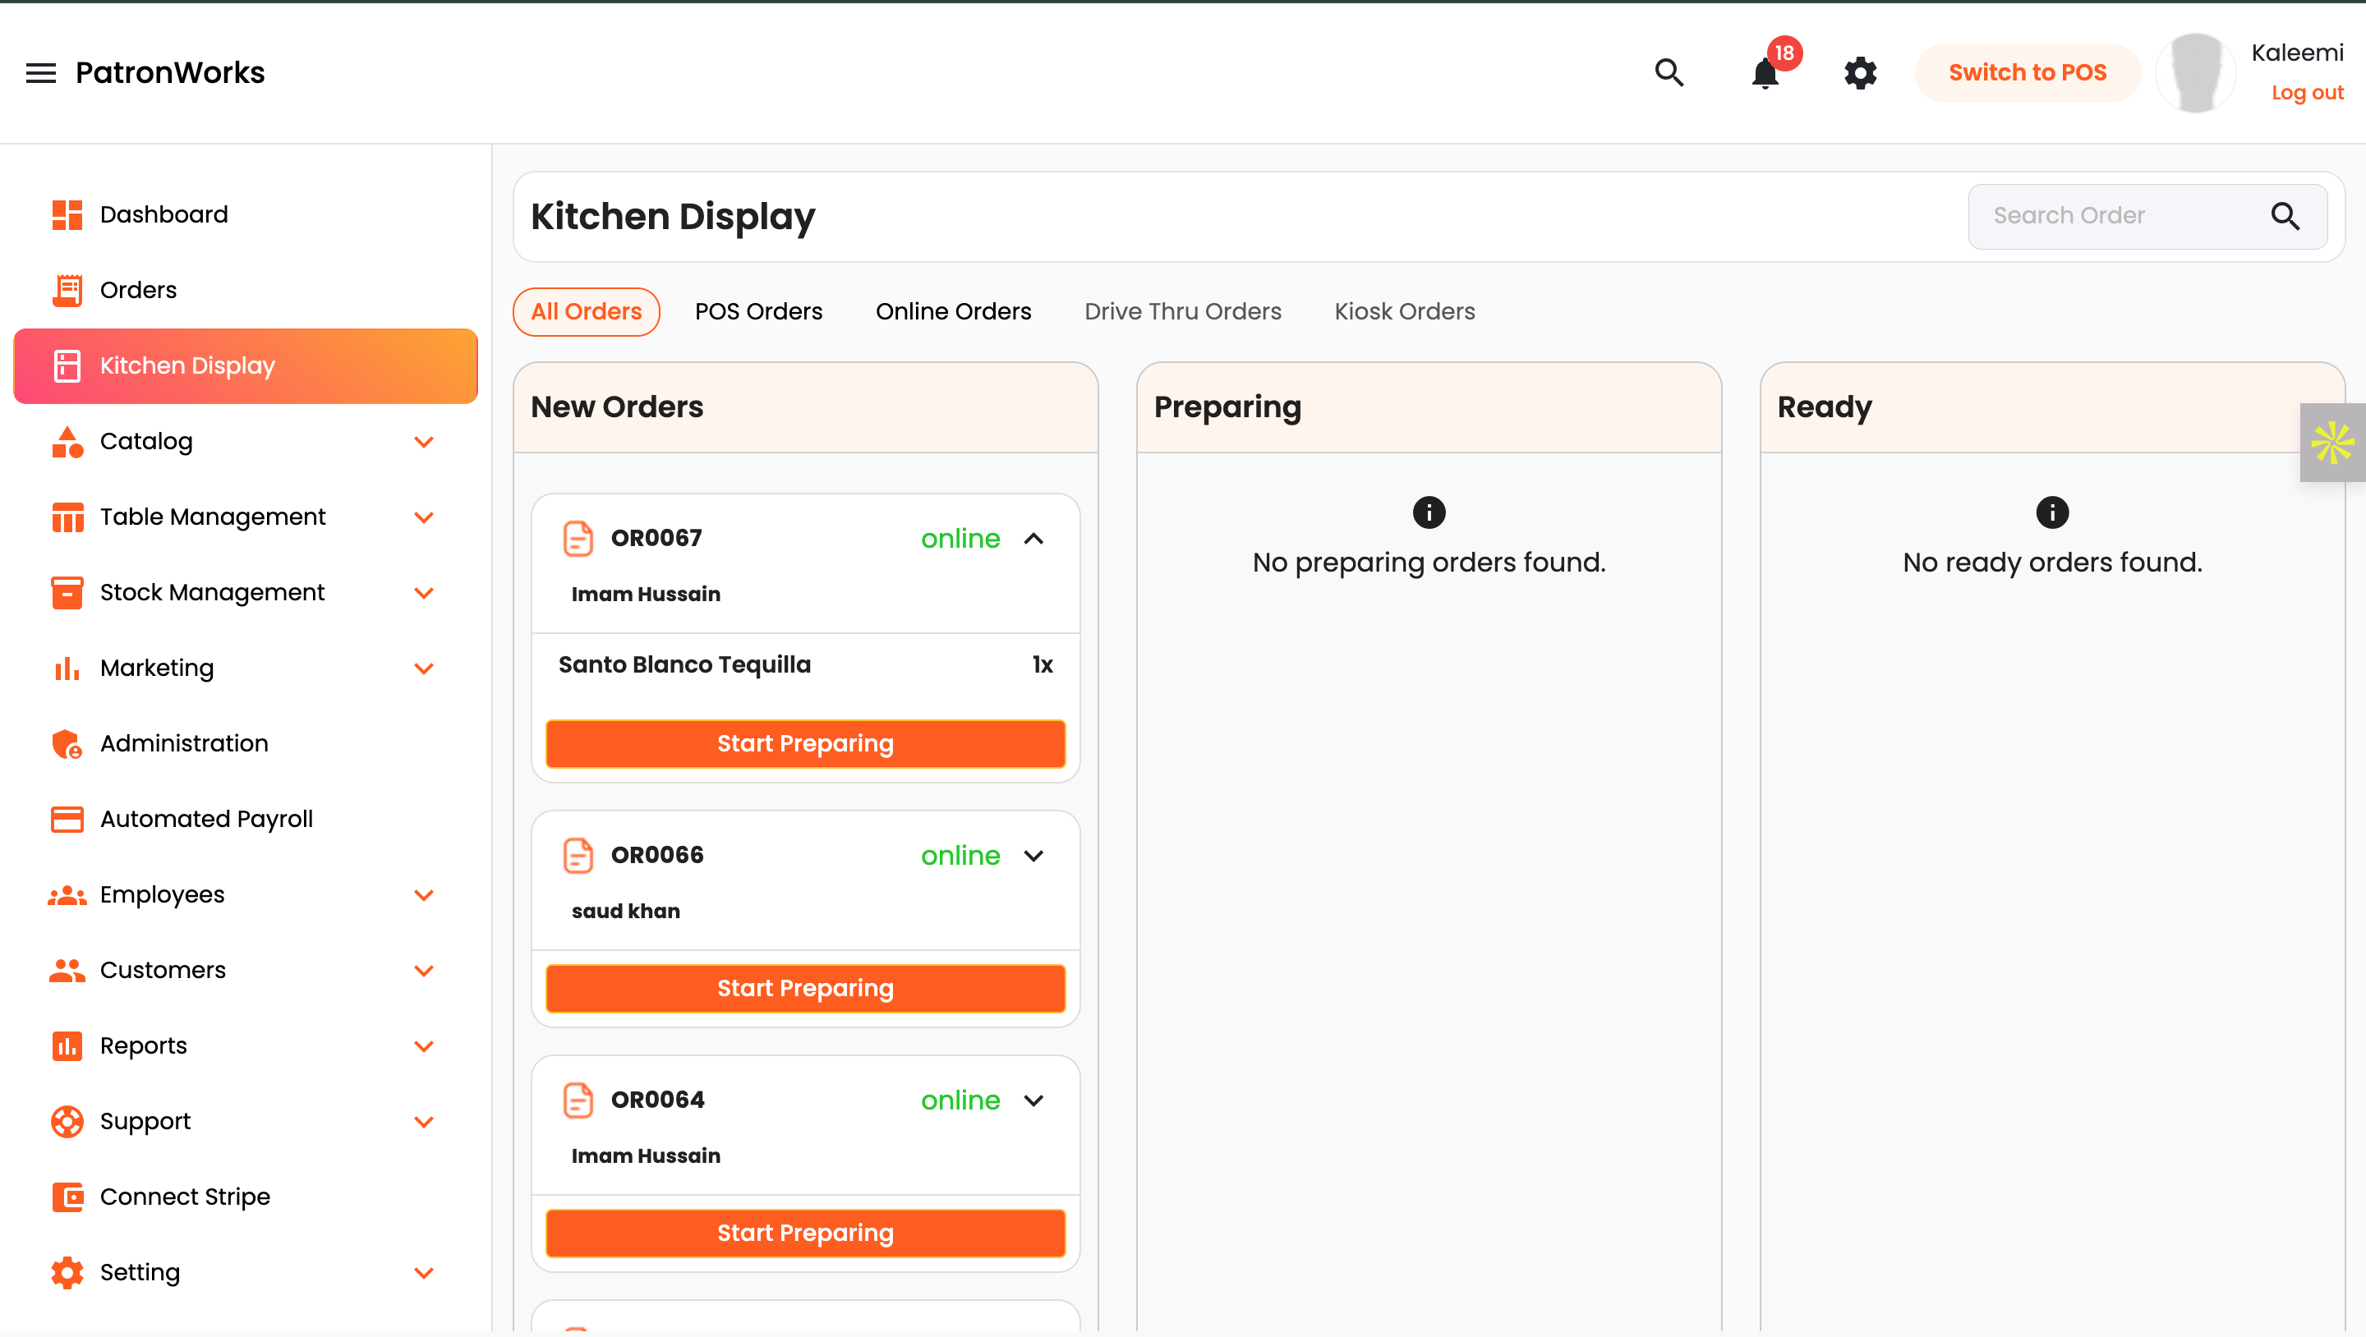Open the hamburger menu icon

(40, 72)
